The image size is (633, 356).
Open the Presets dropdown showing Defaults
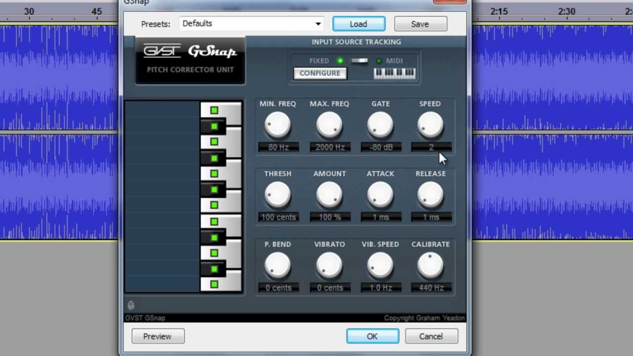[x=252, y=24]
